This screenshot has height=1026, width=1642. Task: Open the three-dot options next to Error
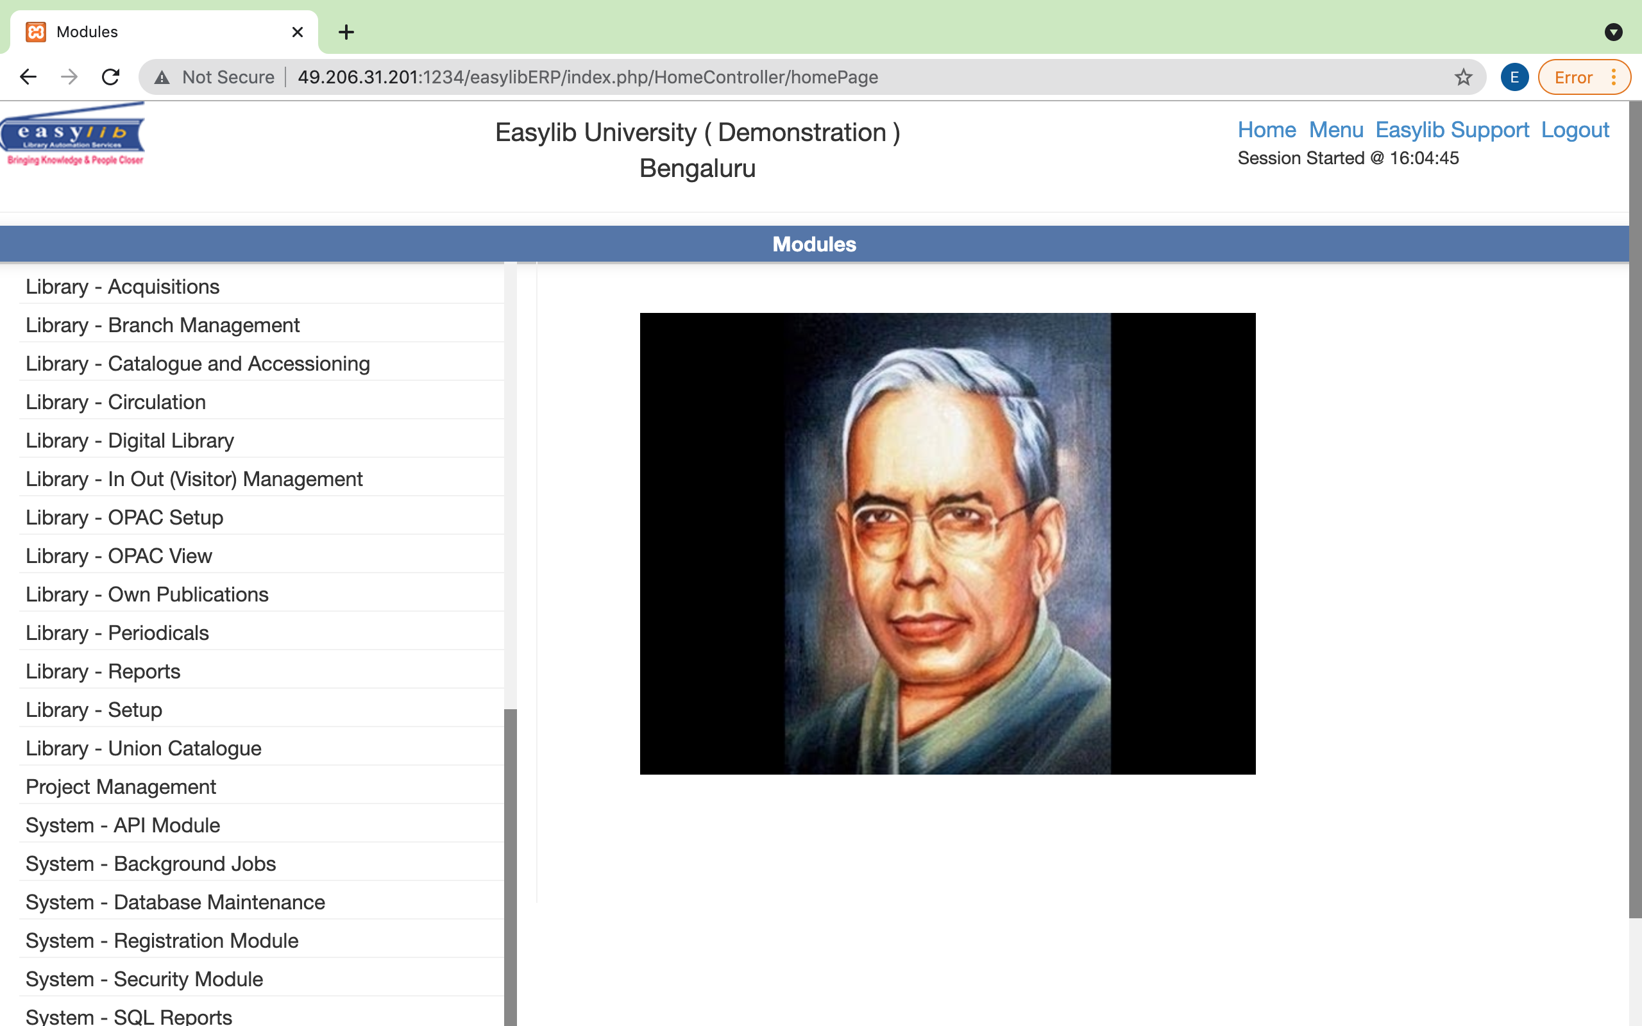click(x=1614, y=77)
